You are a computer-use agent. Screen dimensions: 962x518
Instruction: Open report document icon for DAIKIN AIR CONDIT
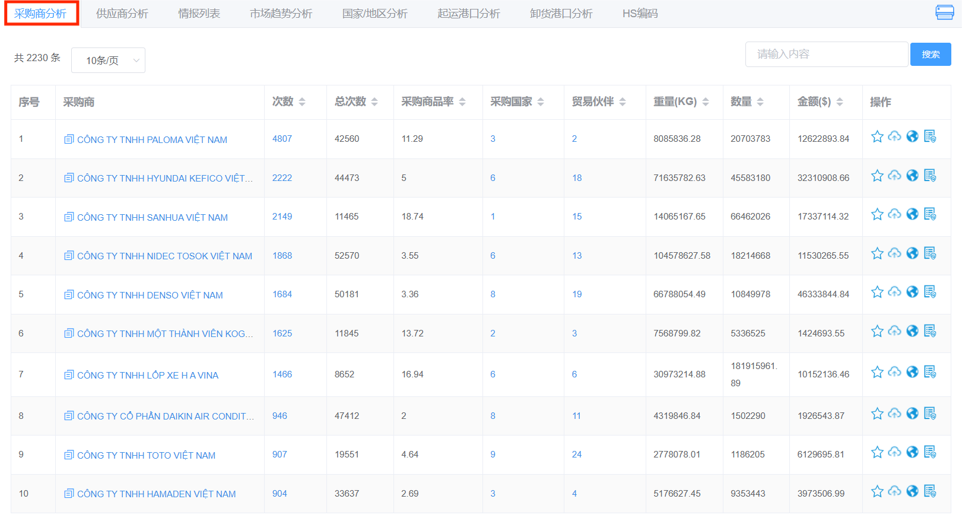tap(930, 414)
